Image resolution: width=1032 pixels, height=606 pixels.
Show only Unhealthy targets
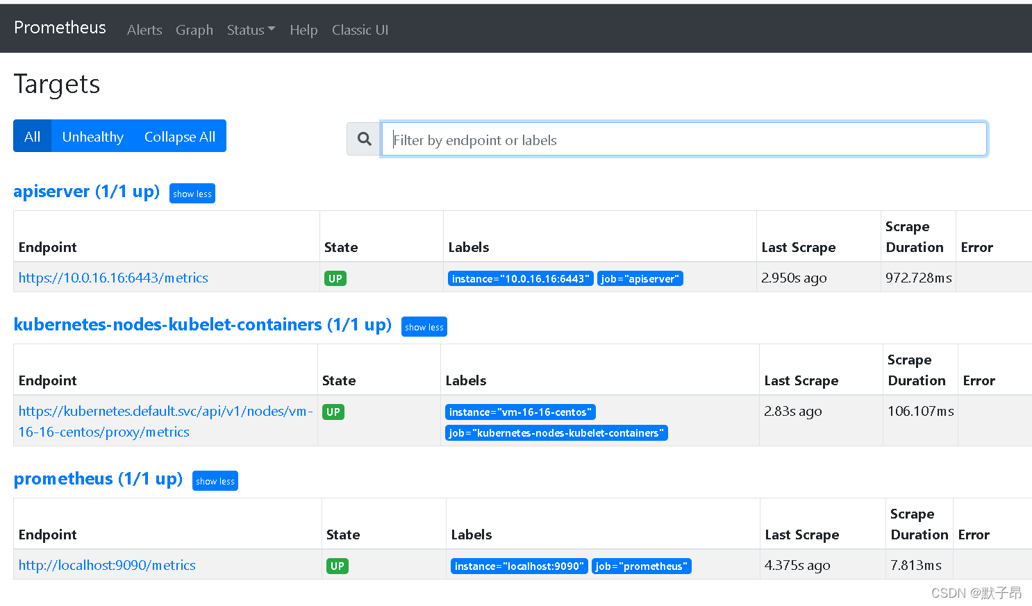click(x=92, y=136)
